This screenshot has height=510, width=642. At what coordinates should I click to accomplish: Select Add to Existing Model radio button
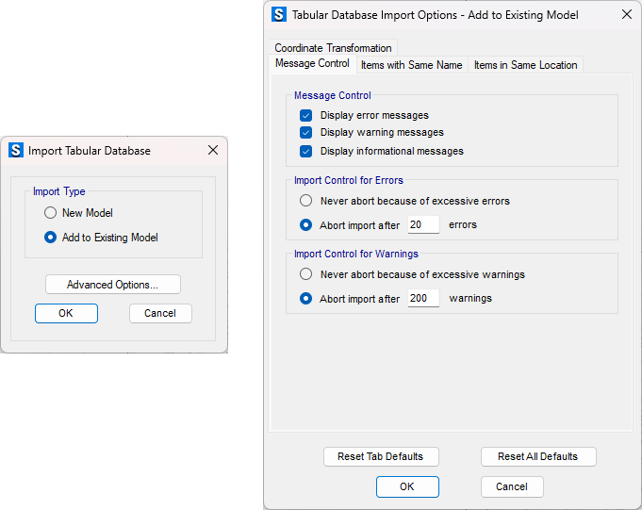pyautogui.click(x=50, y=238)
